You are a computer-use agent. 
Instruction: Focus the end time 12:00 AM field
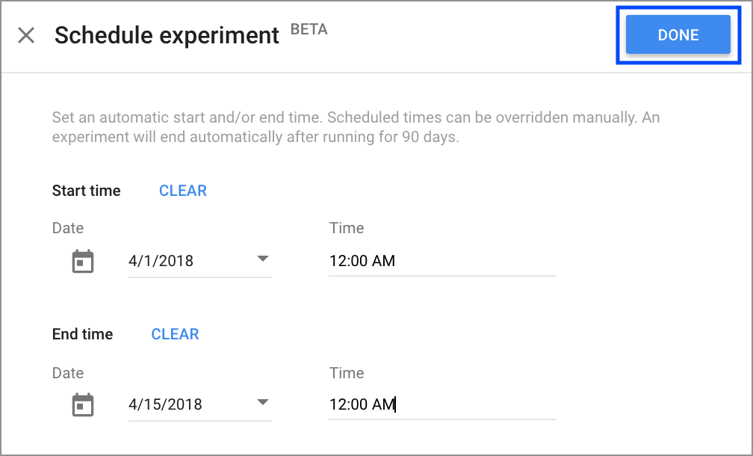coord(441,404)
